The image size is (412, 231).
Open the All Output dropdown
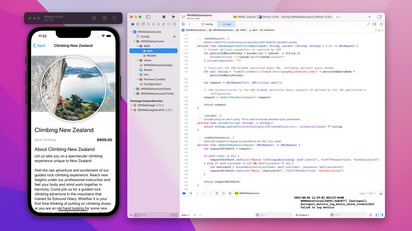tap(302, 215)
